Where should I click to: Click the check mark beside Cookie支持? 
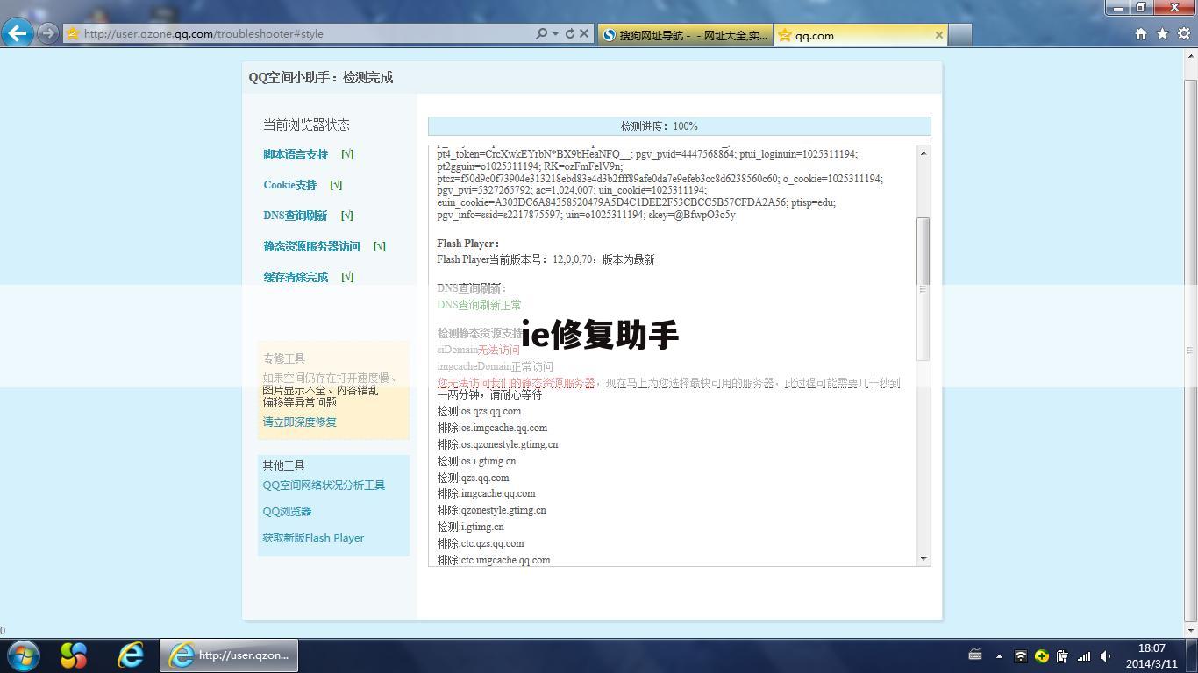point(336,185)
